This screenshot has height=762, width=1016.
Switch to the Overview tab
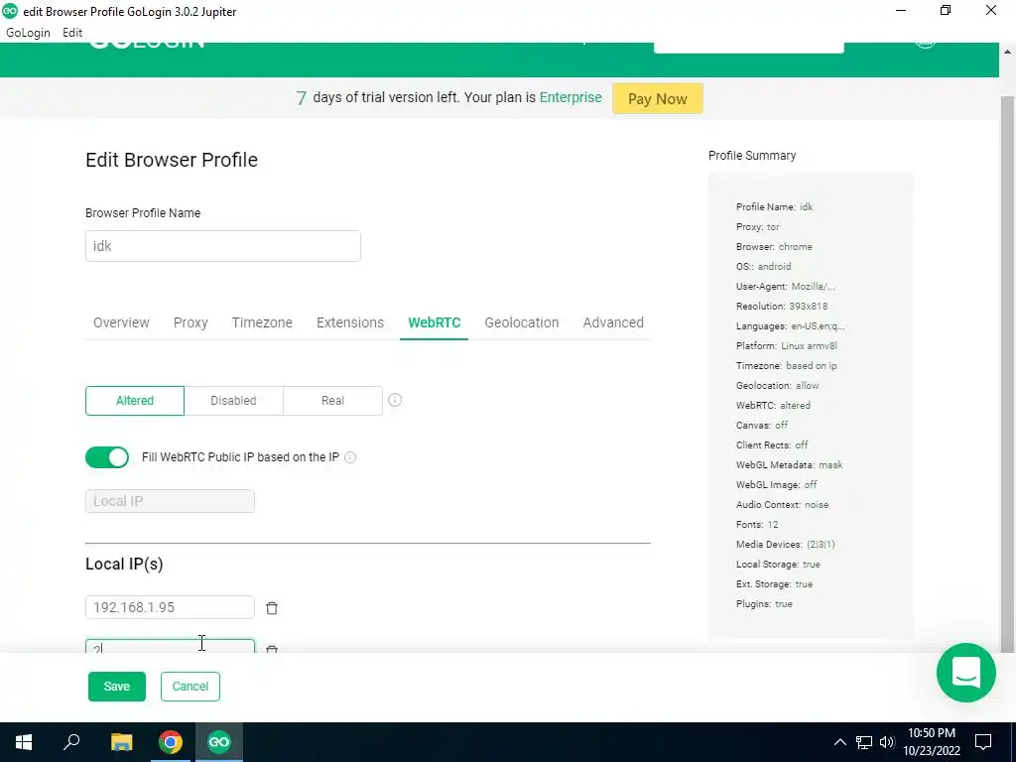point(121,322)
